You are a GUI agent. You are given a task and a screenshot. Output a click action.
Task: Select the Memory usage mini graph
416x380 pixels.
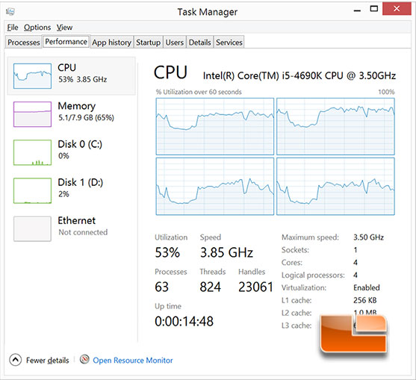pos(32,114)
